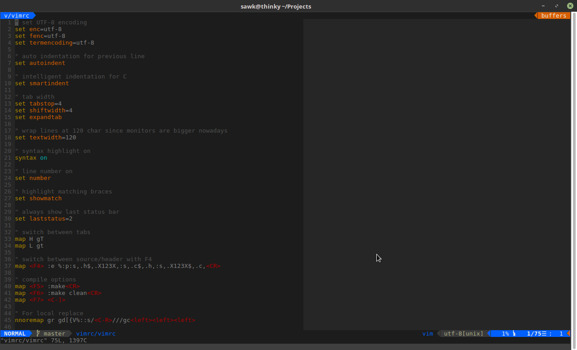Click the 'switch between tabs' comment
The height and width of the screenshot is (350, 577).
tap(53, 232)
